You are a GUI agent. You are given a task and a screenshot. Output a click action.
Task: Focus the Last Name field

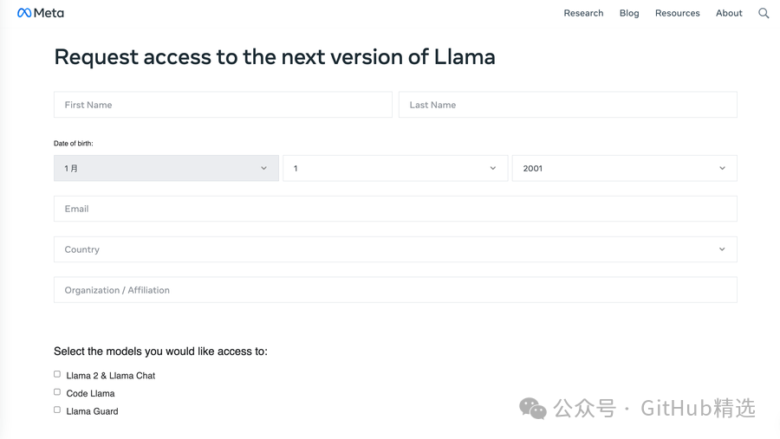click(x=568, y=105)
